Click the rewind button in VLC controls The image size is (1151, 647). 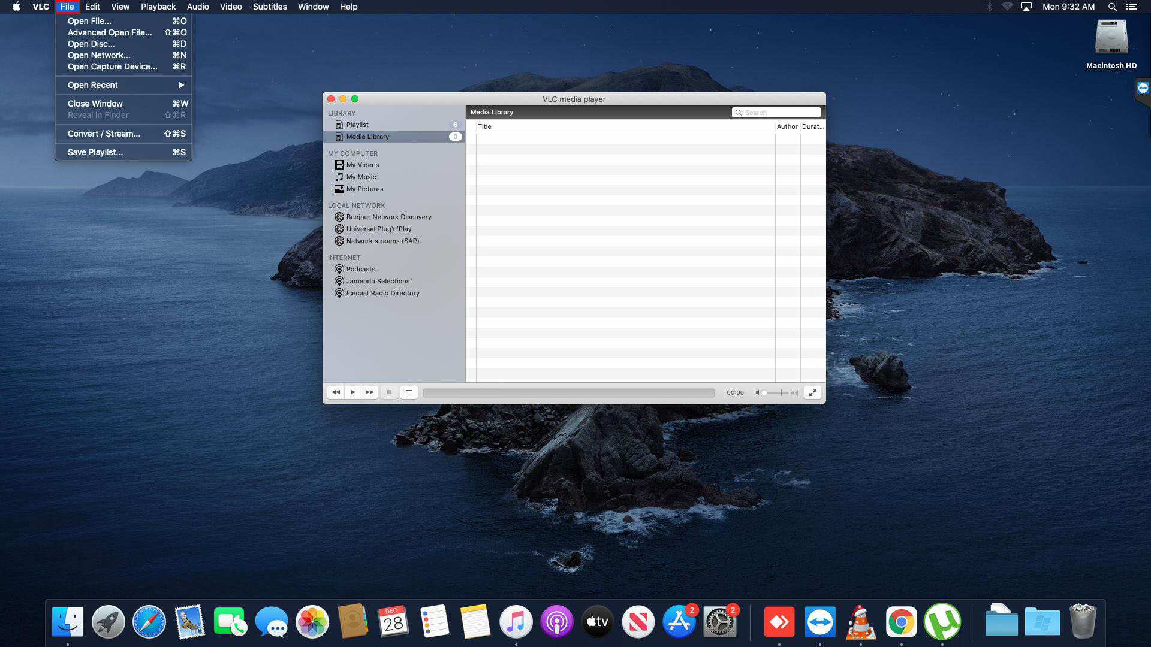(336, 392)
